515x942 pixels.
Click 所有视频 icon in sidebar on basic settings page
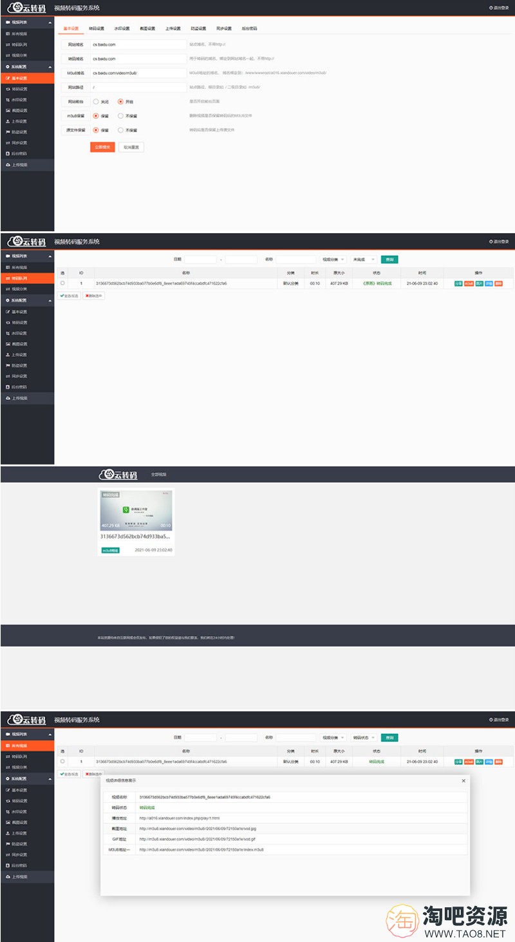(8, 34)
